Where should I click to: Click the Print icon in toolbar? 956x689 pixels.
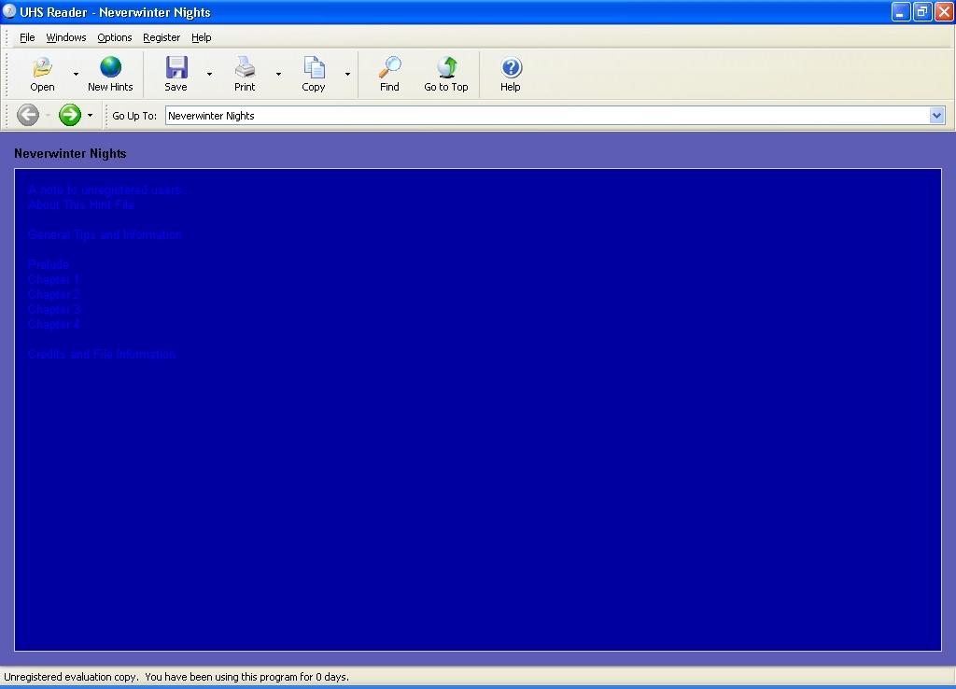[x=245, y=68]
